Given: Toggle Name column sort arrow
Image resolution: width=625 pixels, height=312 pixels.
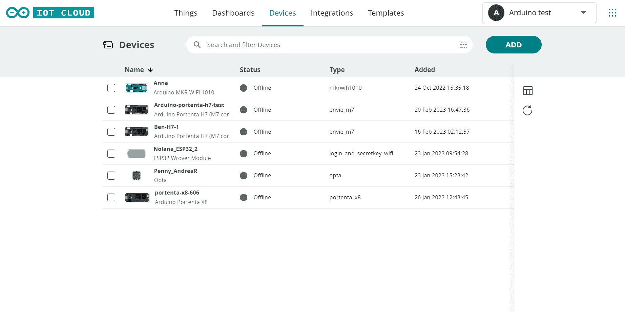Looking at the screenshot, I should 150,70.
